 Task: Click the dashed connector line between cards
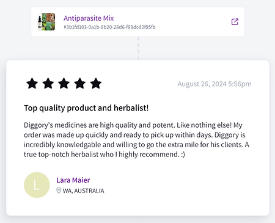(138, 48)
